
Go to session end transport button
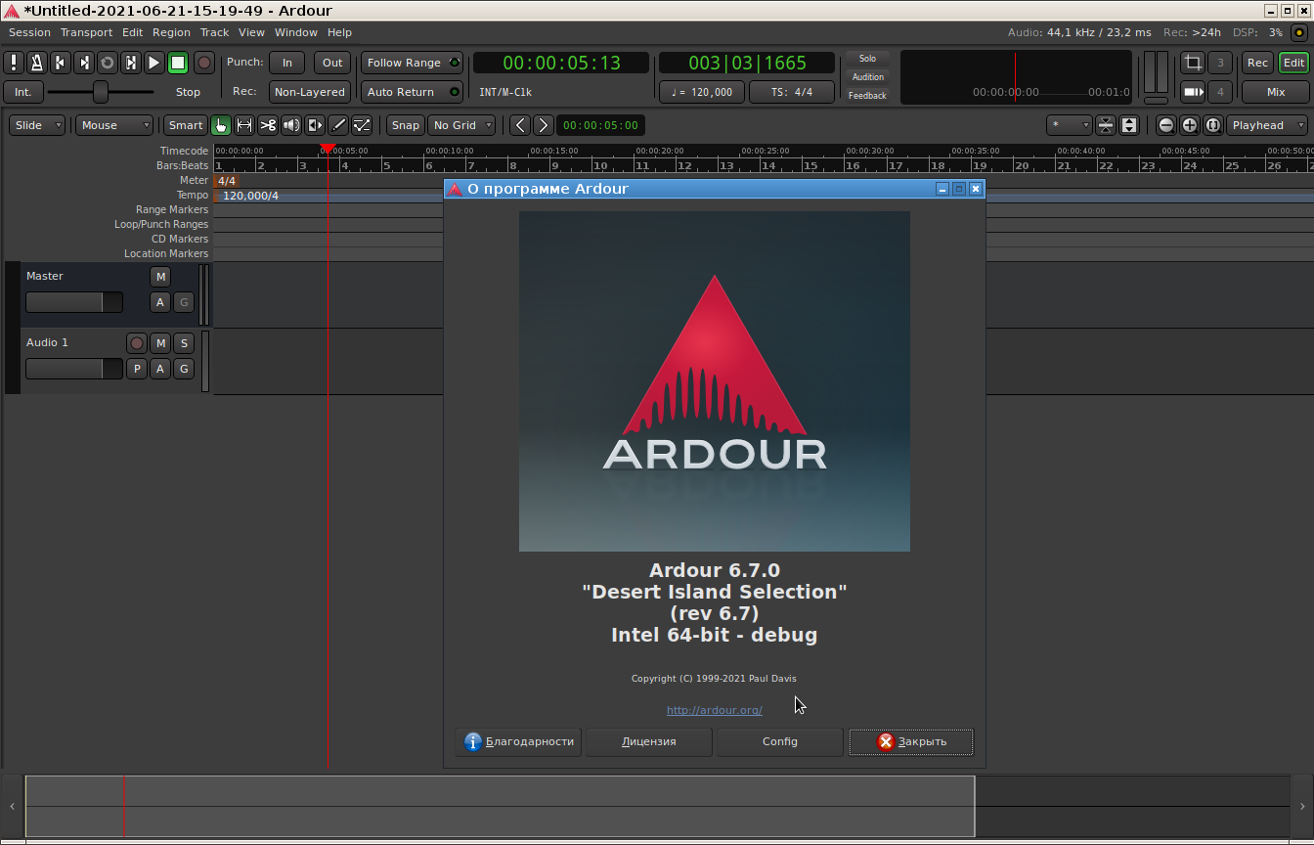click(84, 63)
